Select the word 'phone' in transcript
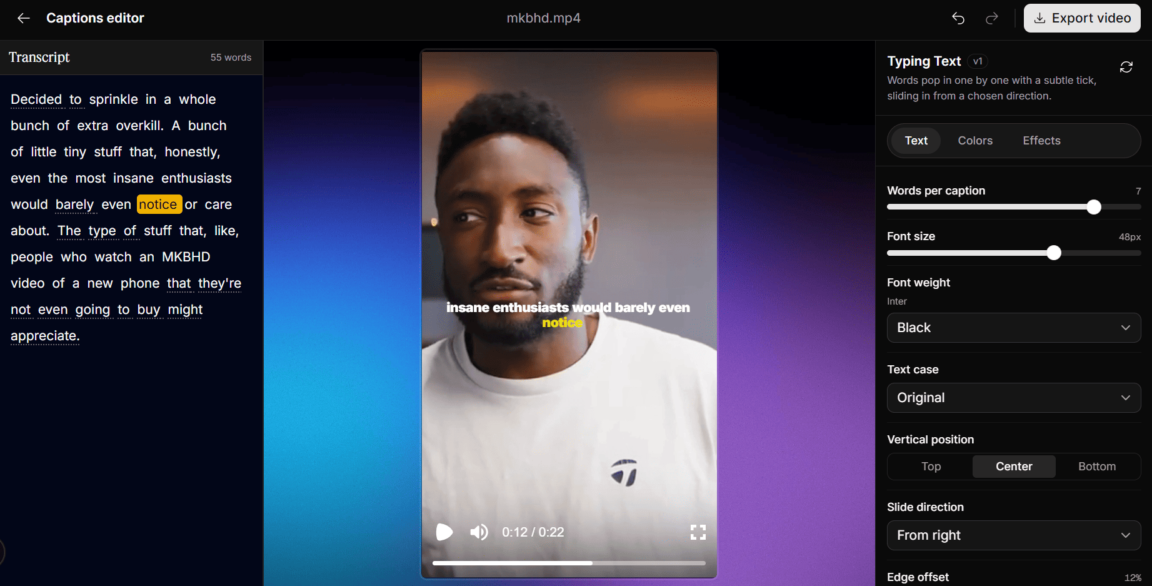 pos(140,283)
